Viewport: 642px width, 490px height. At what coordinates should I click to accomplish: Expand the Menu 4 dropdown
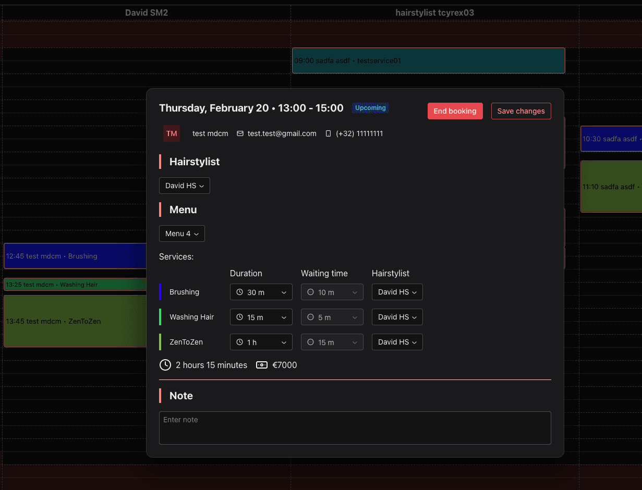coord(181,234)
